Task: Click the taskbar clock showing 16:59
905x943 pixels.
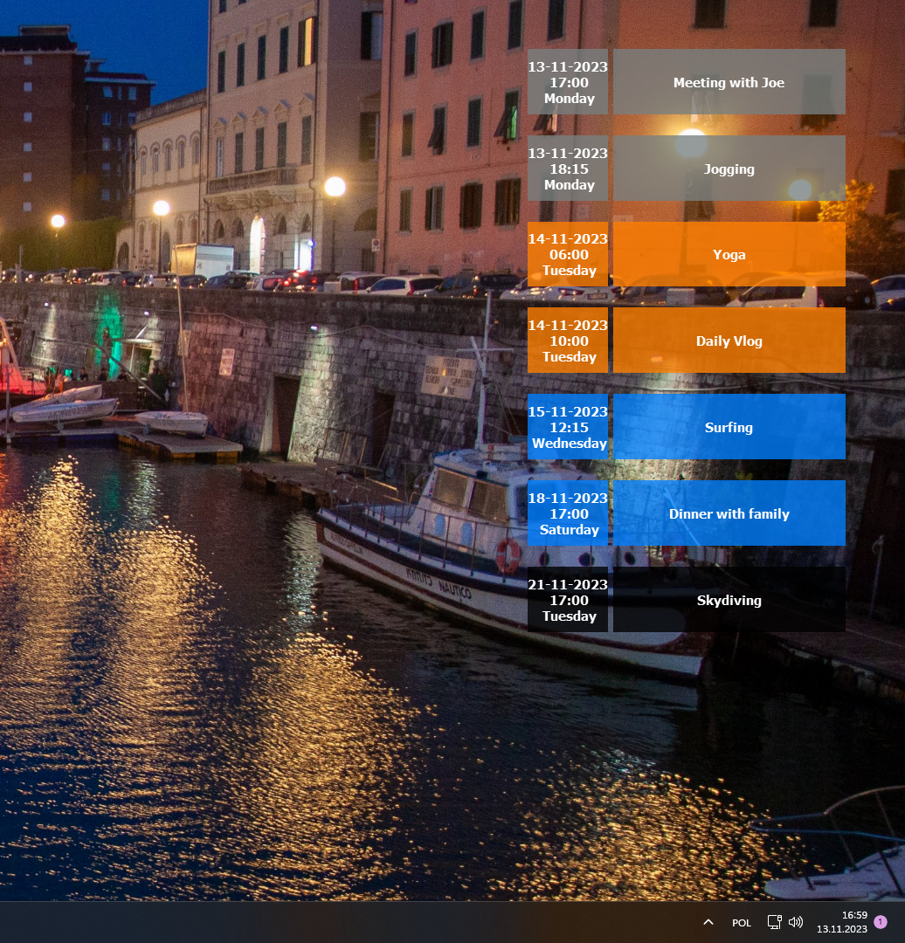Action: (841, 922)
